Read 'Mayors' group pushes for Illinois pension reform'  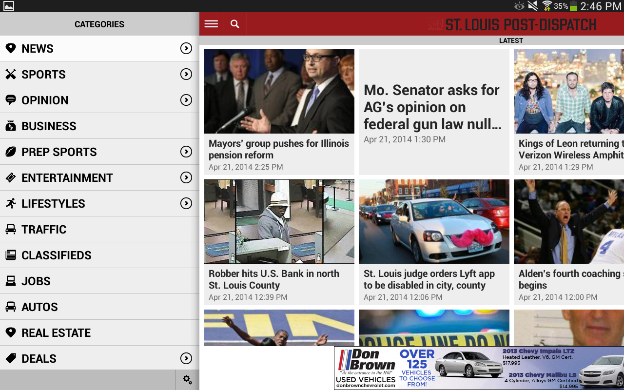pos(279,149)
